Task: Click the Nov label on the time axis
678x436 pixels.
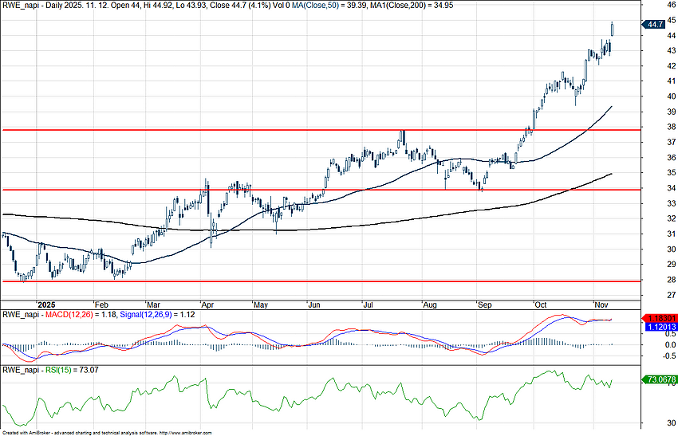Action: [603, 304]
